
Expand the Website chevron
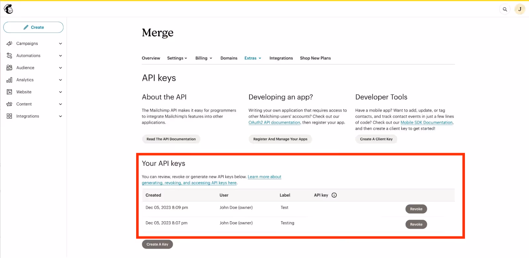(x=61, y=92)
